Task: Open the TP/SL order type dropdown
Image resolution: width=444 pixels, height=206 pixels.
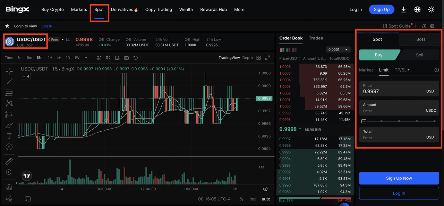Action: (402, 70)
